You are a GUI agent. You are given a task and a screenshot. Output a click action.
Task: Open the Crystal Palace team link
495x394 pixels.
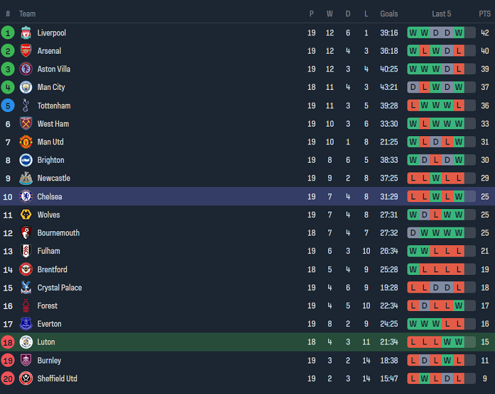[x=60, y=288]
